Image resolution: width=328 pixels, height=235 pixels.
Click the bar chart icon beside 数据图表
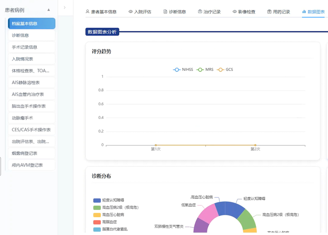click(304, 12)
